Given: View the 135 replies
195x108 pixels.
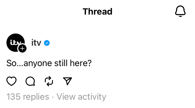Looking at the screenshot, I should point(28,97).
